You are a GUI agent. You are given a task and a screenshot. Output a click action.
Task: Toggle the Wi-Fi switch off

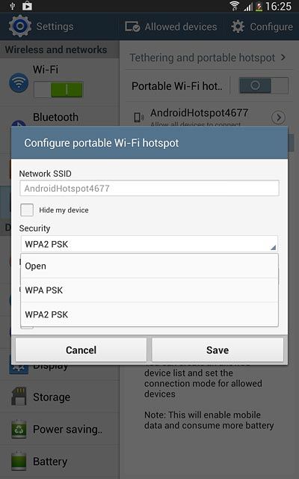pyautogui.click(x=58, y=90)
